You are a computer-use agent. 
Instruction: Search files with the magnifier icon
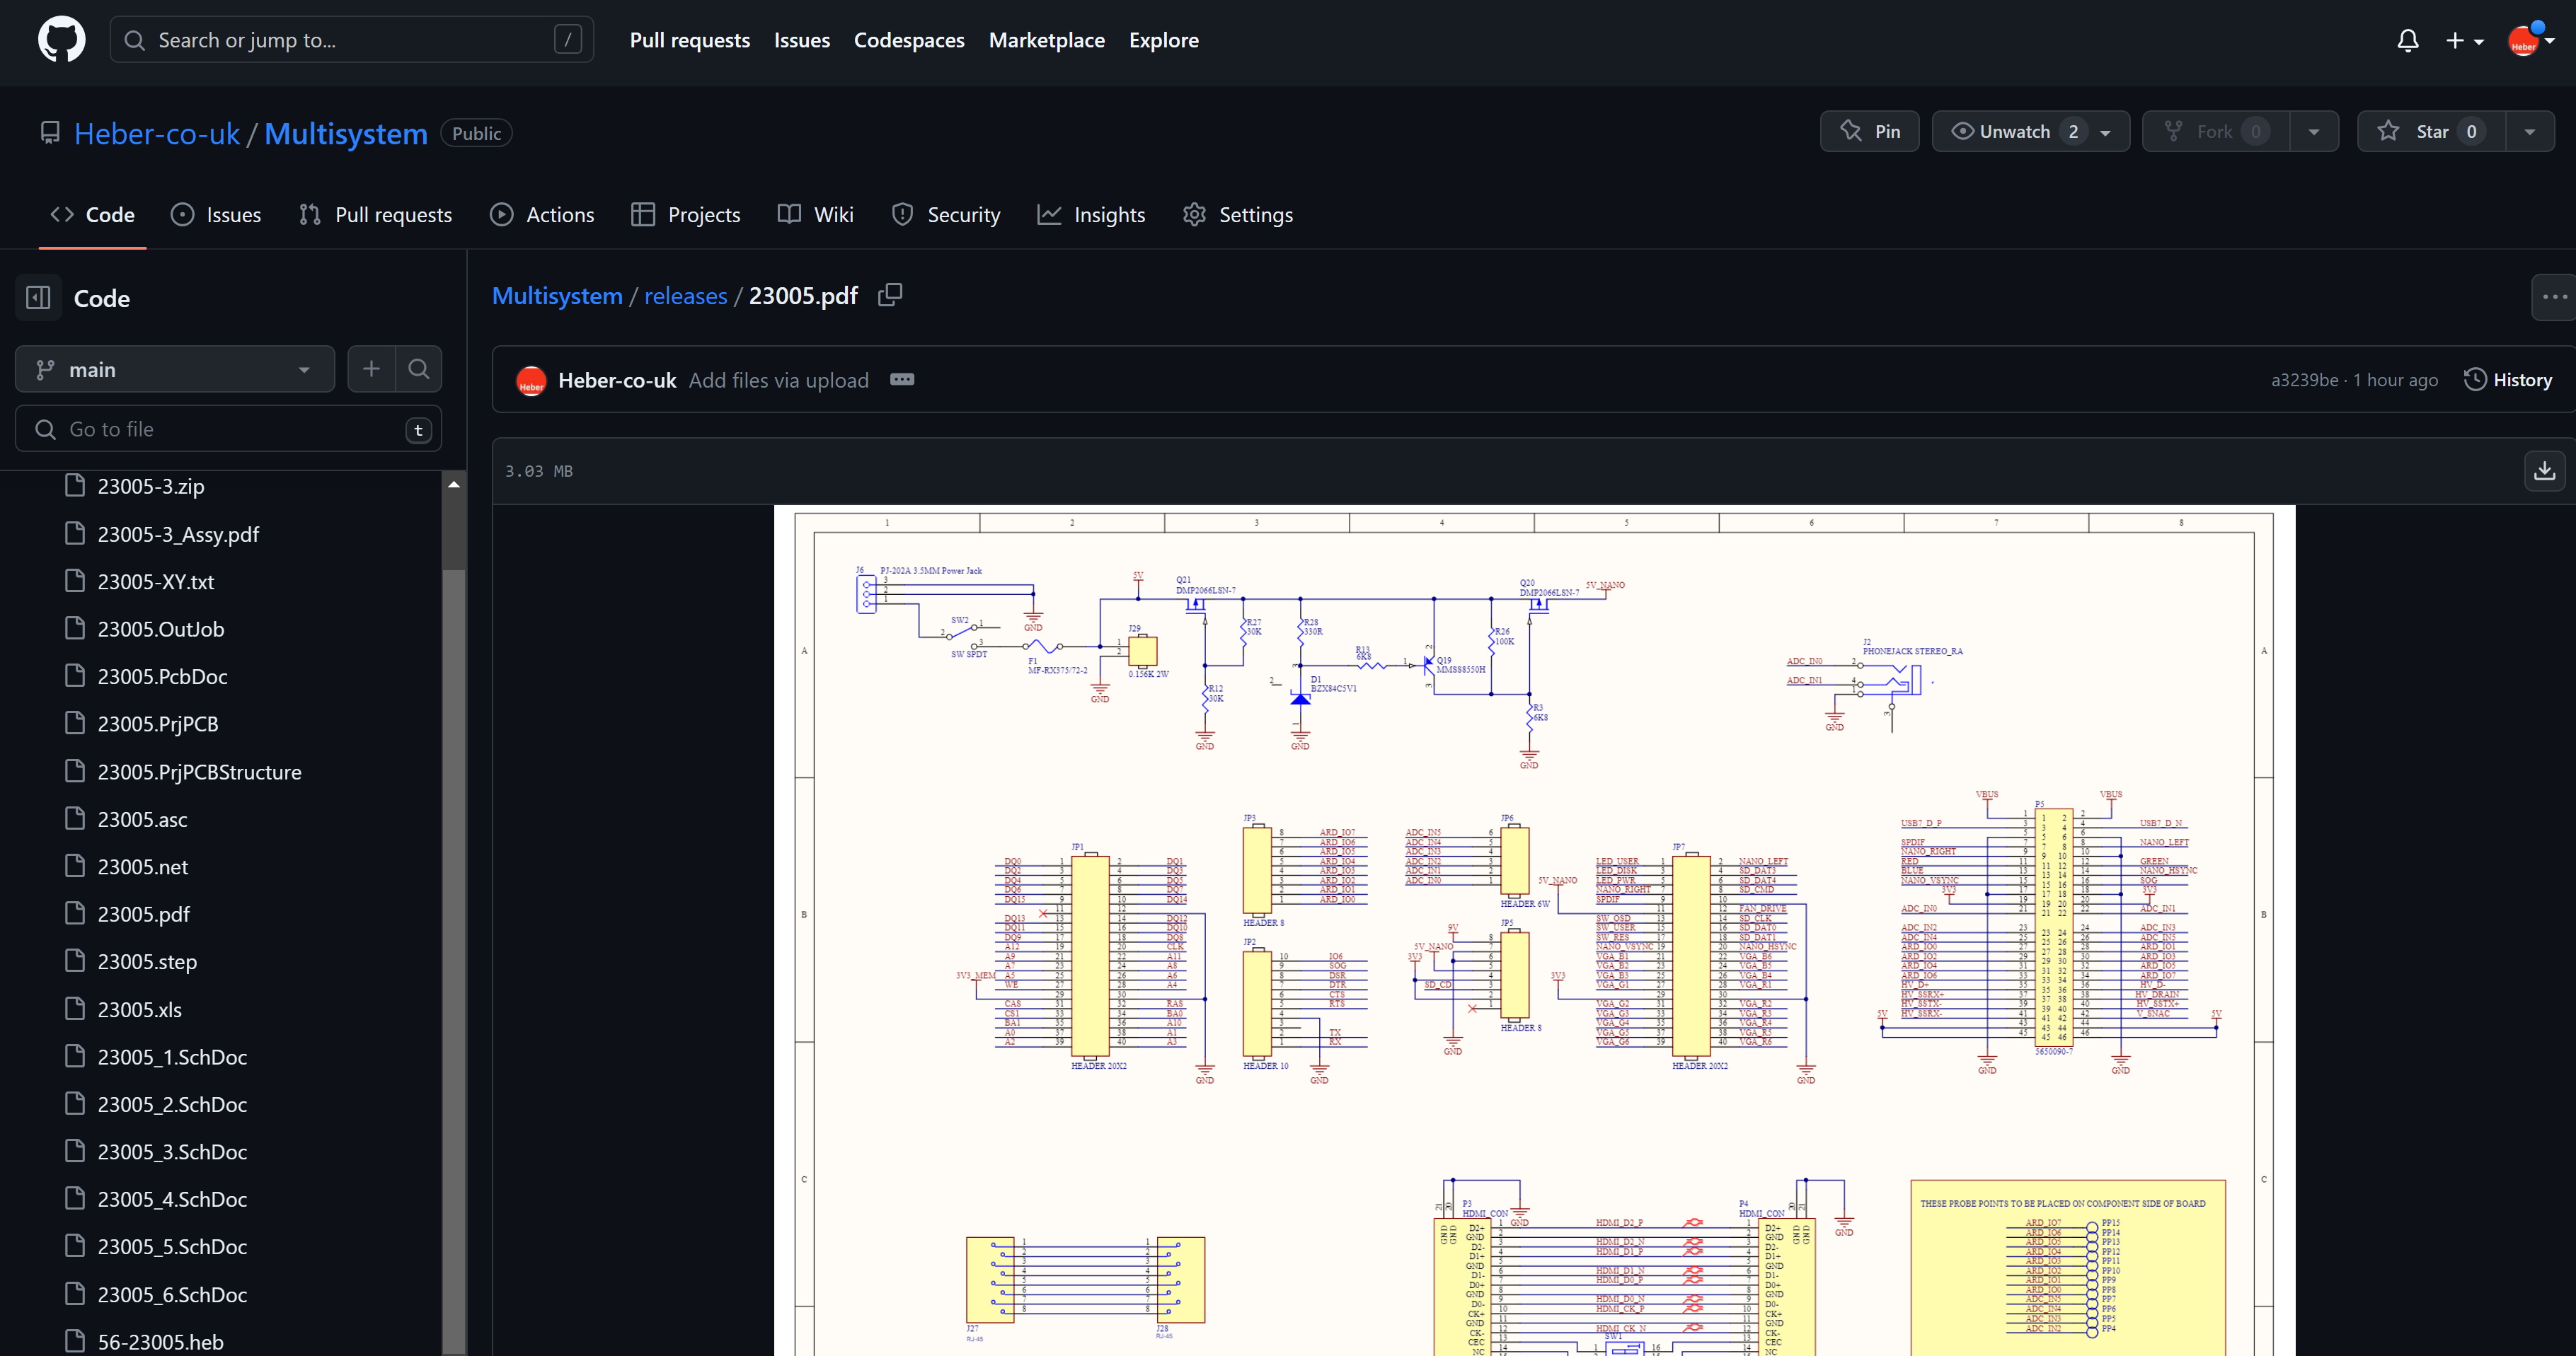419,370
